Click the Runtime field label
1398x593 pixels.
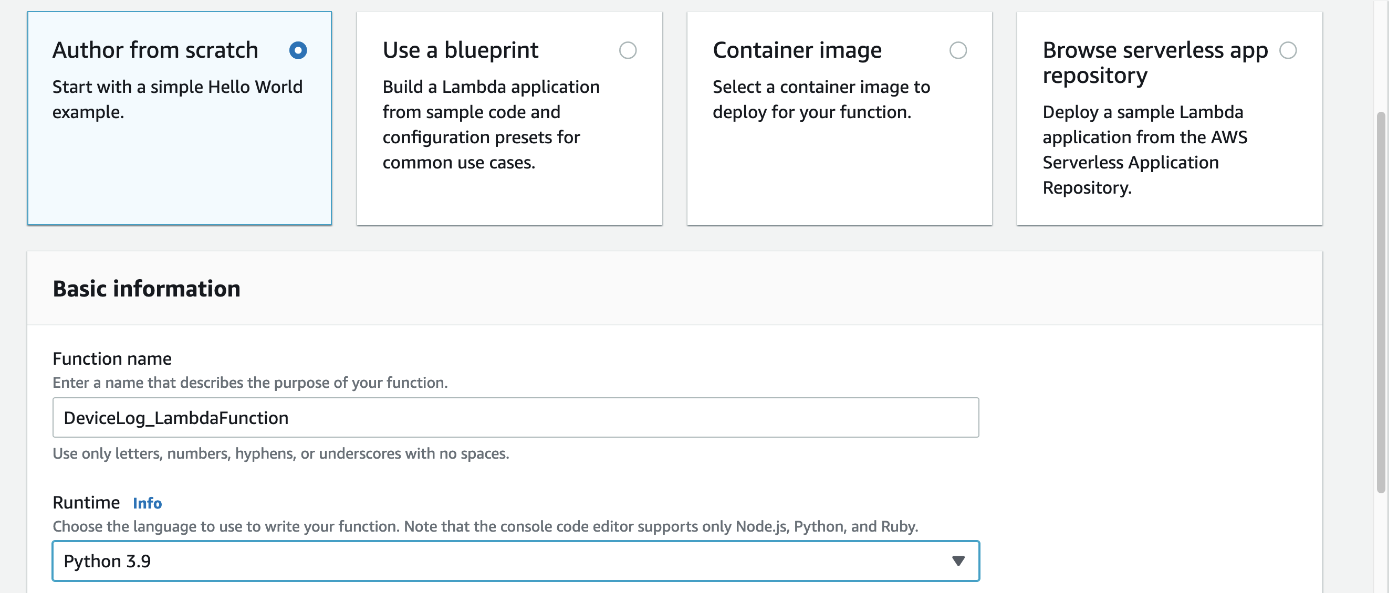[86, 503]
